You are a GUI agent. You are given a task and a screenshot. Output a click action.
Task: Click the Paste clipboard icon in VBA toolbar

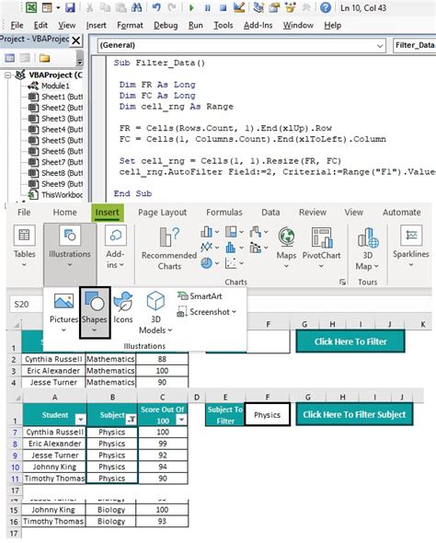tap(120, 7)
